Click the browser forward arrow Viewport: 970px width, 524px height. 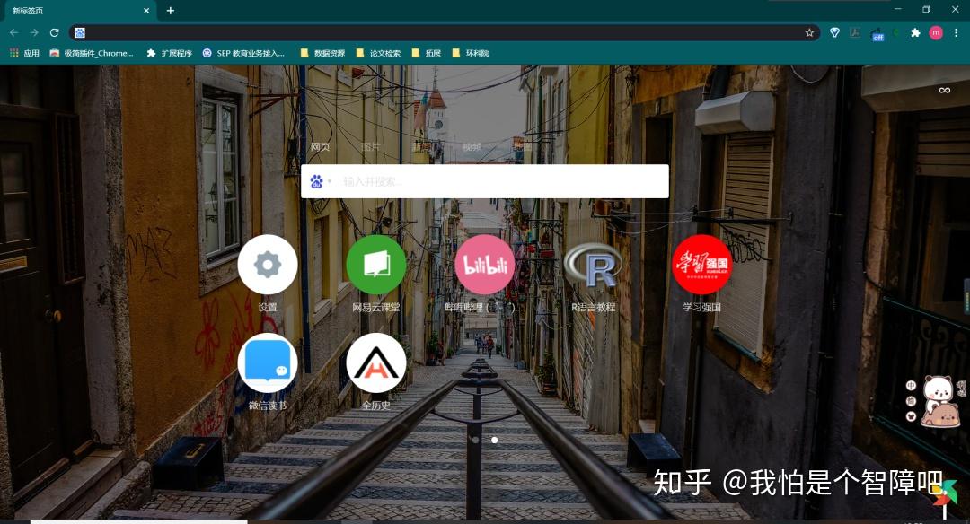coord(34,32)
